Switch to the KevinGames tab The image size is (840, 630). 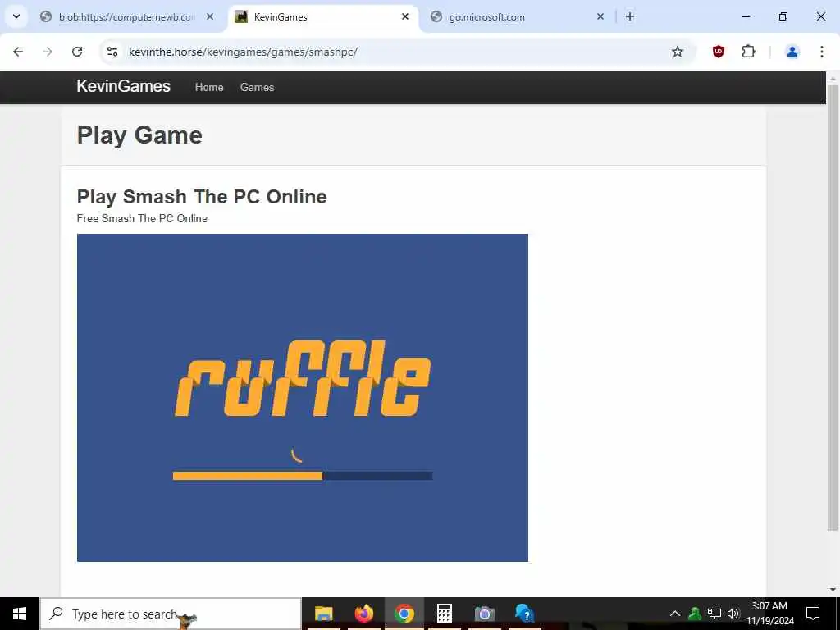click(x=323, y=17)
